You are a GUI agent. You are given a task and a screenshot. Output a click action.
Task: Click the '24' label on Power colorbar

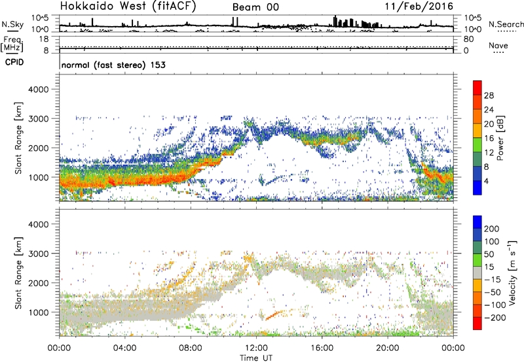489,110
